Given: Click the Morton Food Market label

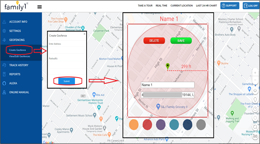Looking at the screenshot, I should tap(110, 59).
